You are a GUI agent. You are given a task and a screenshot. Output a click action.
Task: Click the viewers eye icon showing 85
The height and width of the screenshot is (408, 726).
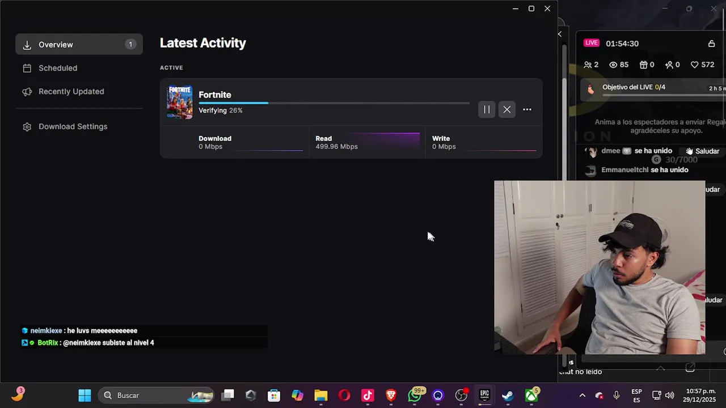point(613,65)
